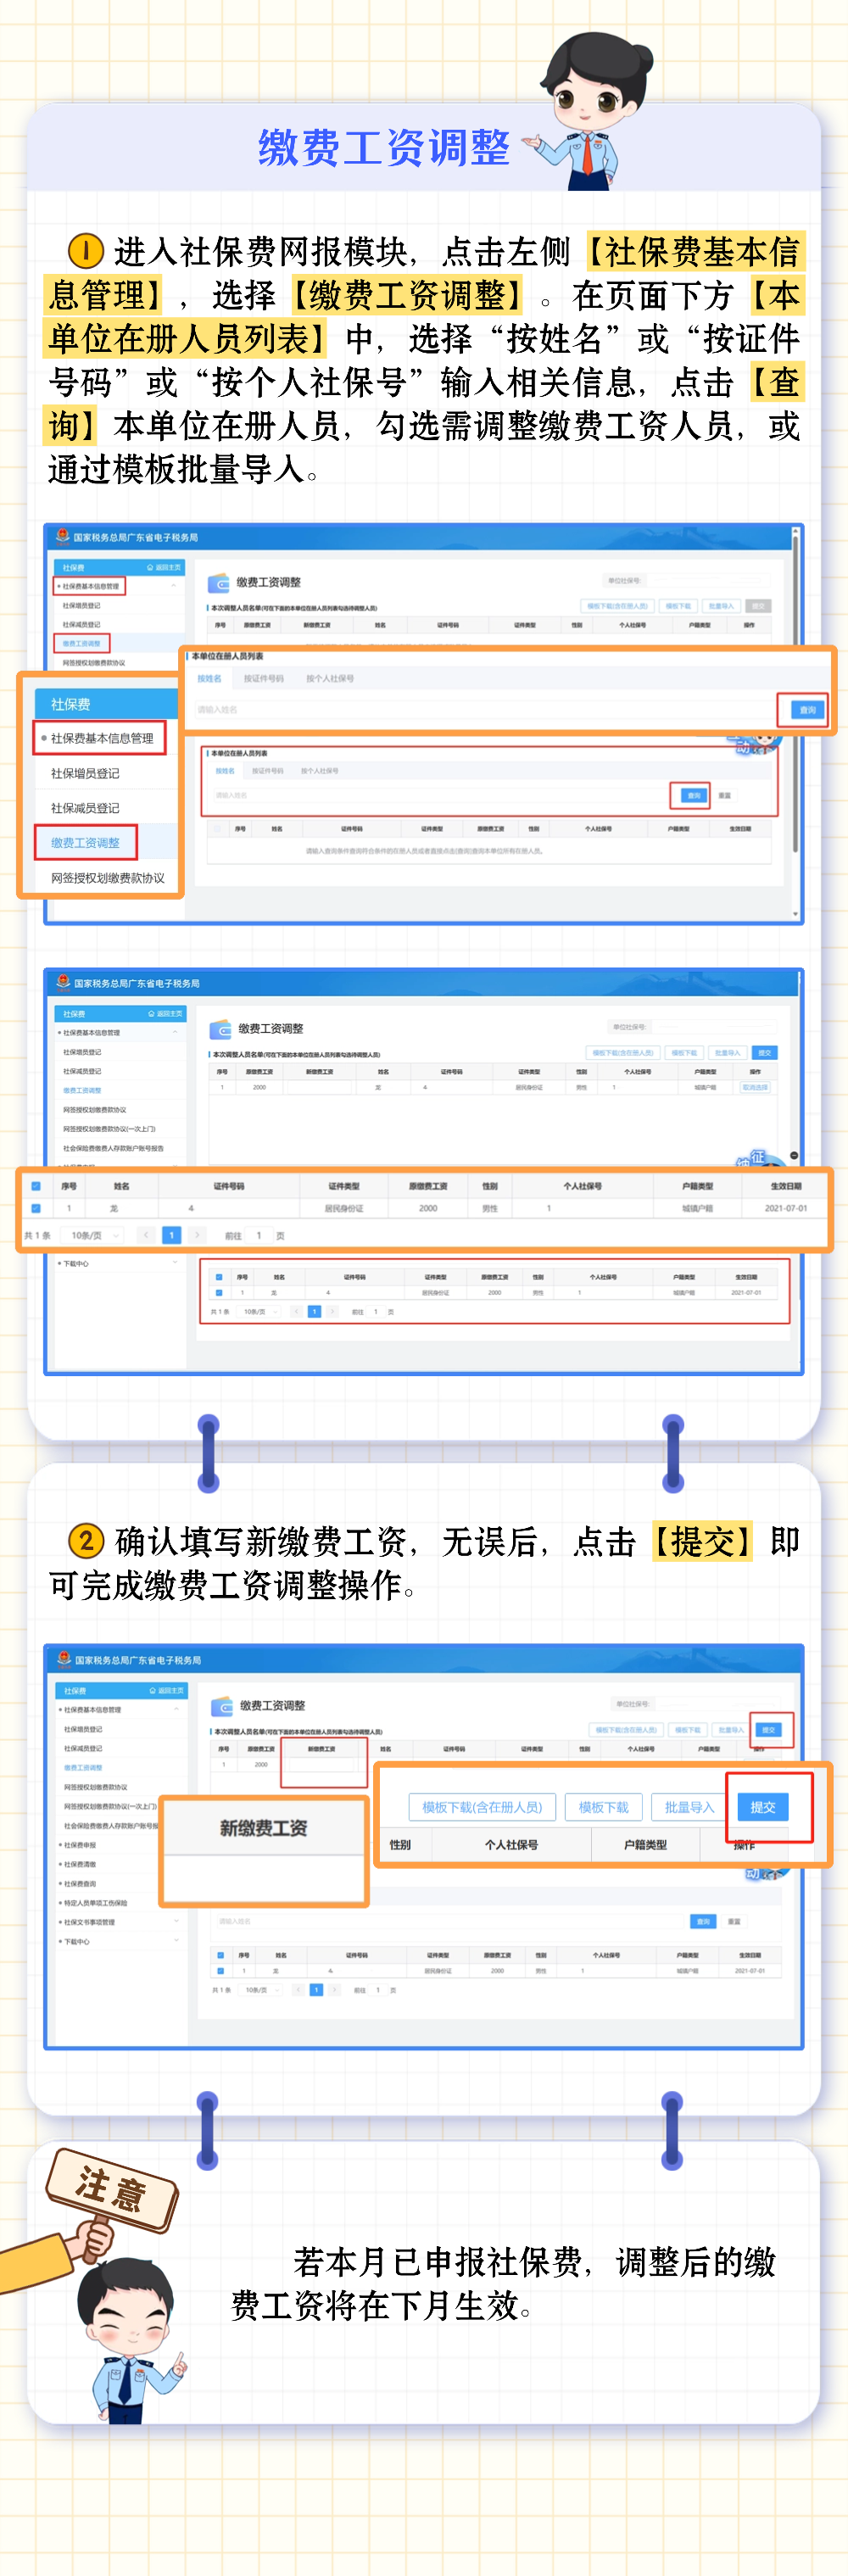Collapse 社保费基本信息管理 chevron in first screenshot sidebar
This screenshot has width=848, height=2576.
(173, 586)
